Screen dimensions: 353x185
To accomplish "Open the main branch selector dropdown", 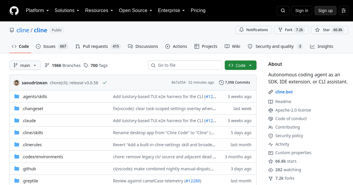I will 25,65.
